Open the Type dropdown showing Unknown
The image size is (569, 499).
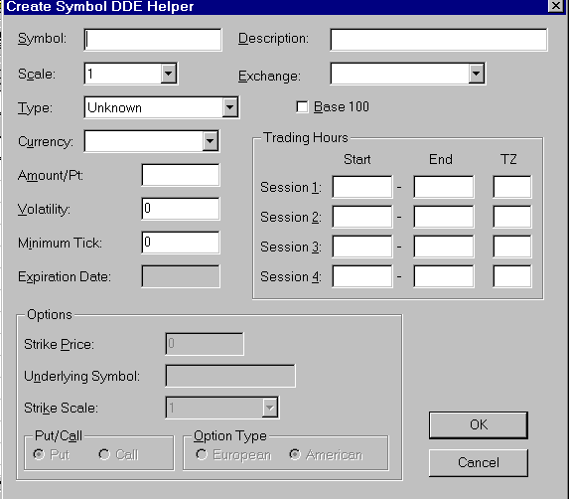click(x=230, y=107)
